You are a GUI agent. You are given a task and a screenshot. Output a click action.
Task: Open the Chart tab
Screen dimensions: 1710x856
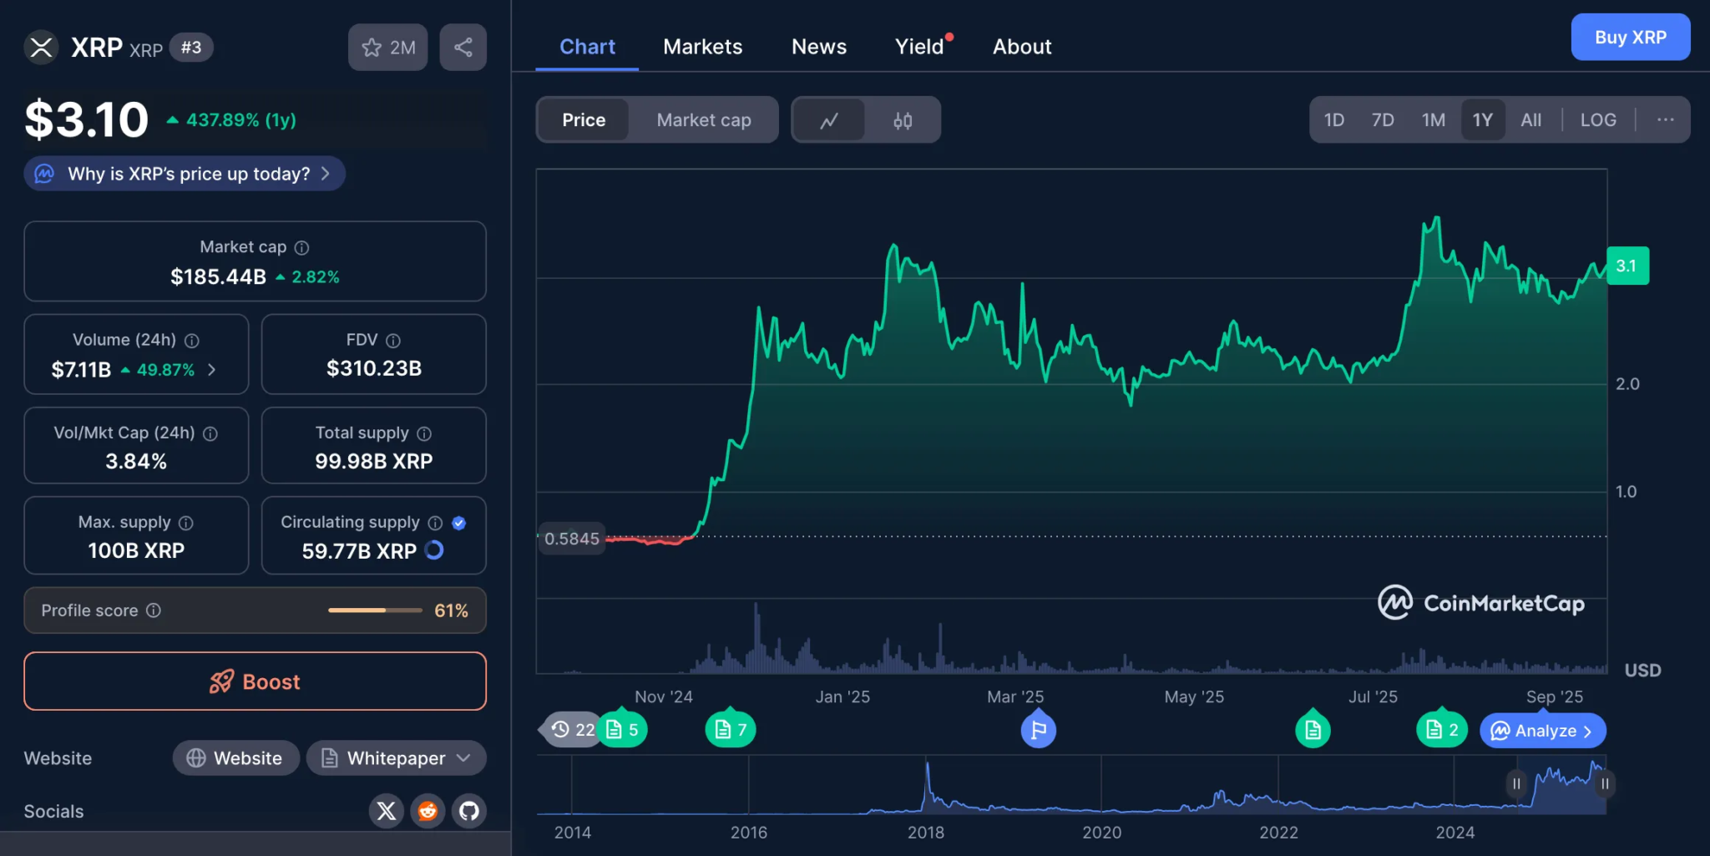tap(587, 47)
